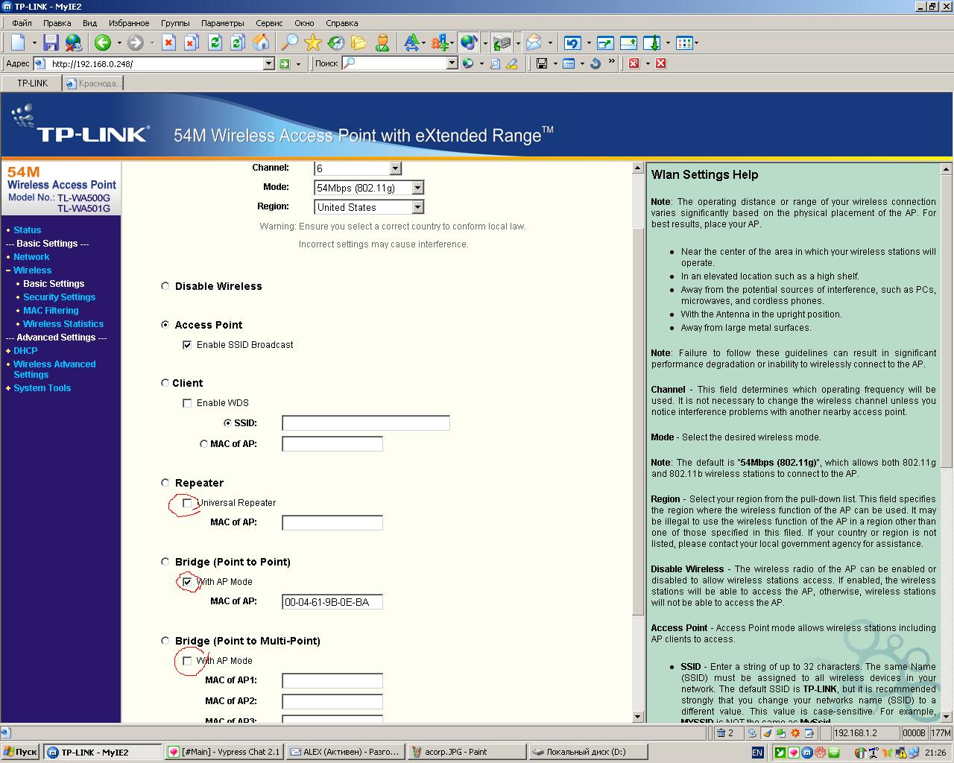Open the Status sidebar link
This screenshot has width=954, height=763.
(28, 230)
